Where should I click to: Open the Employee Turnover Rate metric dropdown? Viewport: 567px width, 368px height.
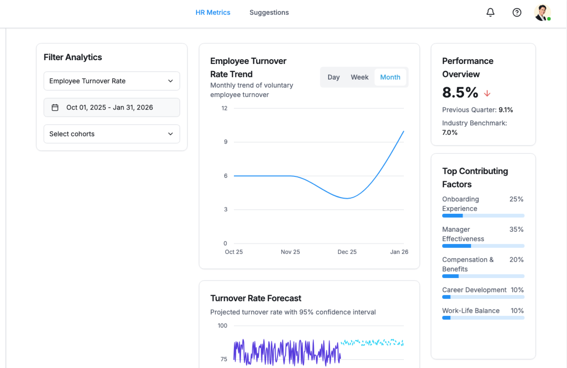coord(111,81)
